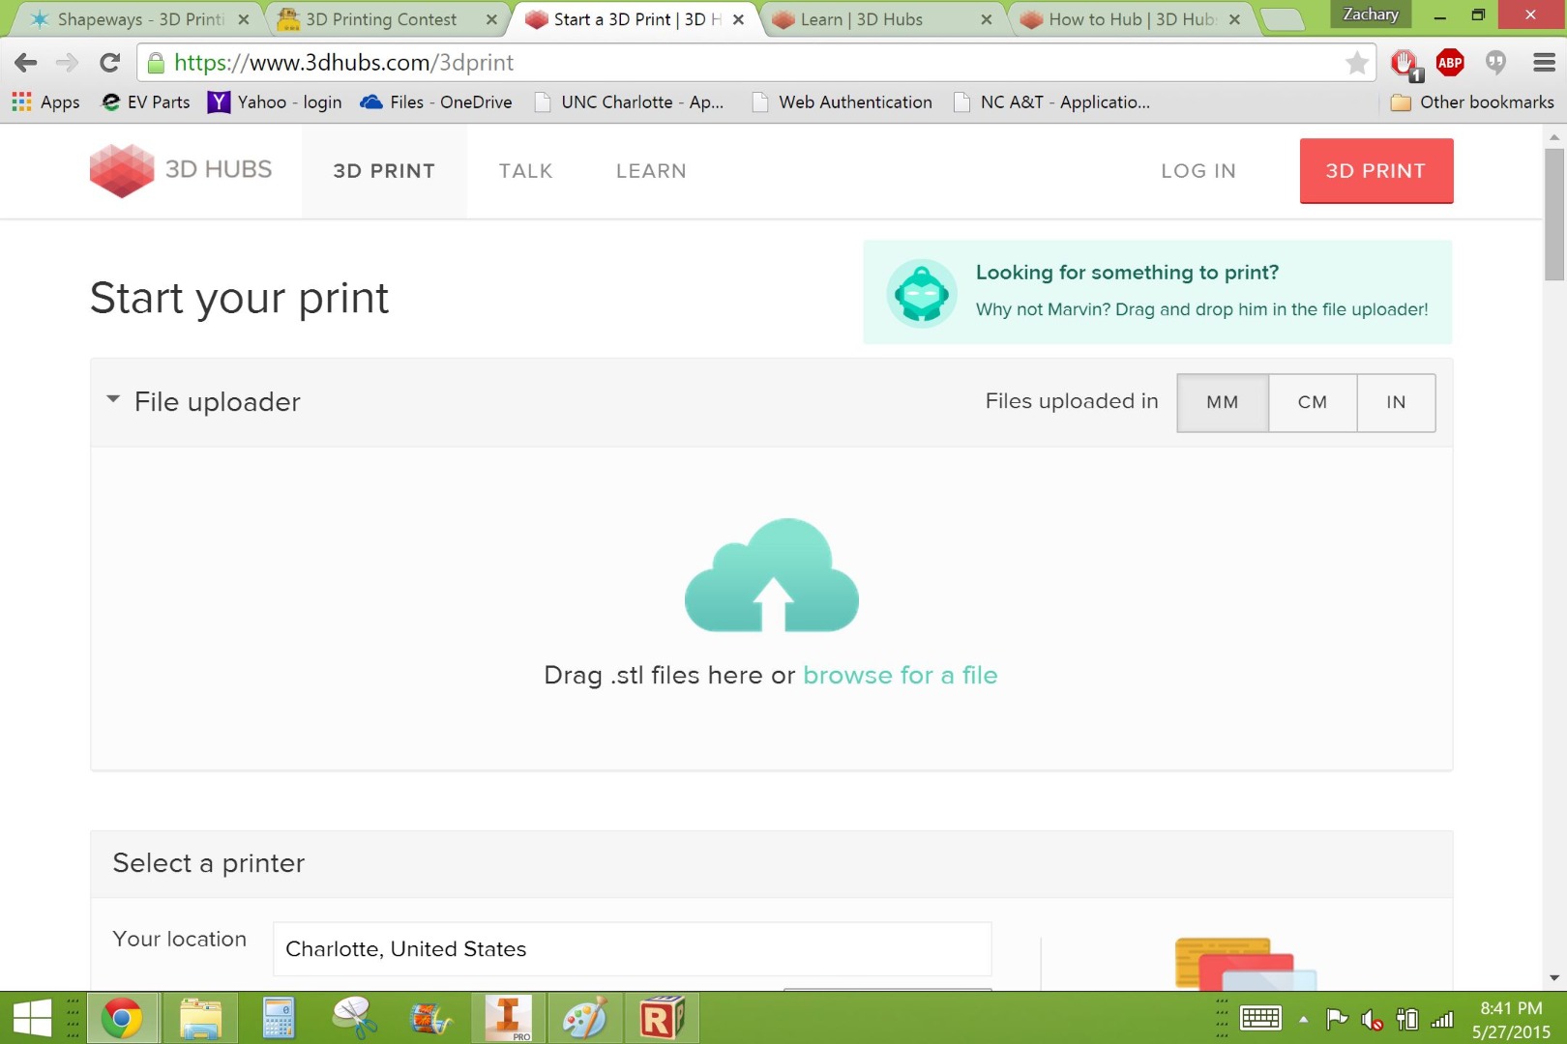Click the muted volume tray icon

(x=1372, y=1019)
